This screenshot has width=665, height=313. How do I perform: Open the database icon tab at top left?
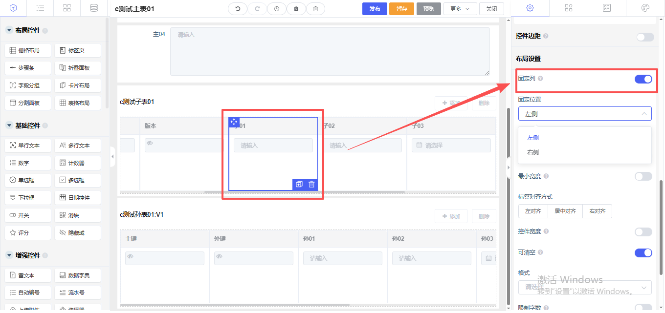pos(93,8)
